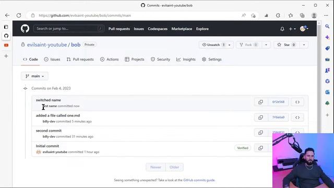
Task: Add new item to Edge sidebar
Action: (327, 115)
